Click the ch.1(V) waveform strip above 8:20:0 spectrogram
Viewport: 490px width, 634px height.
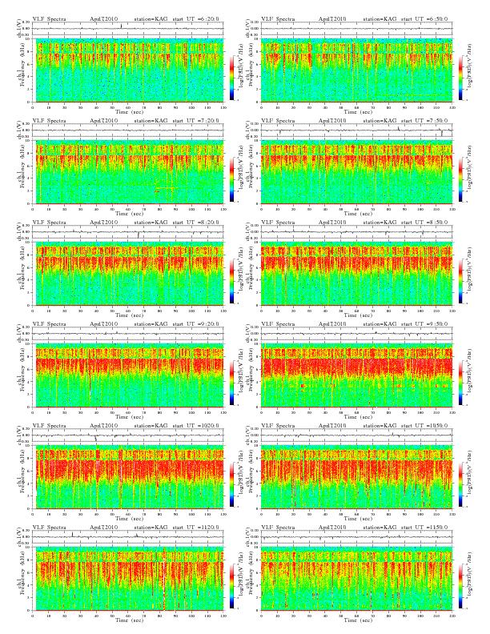(x=128, y=232)
